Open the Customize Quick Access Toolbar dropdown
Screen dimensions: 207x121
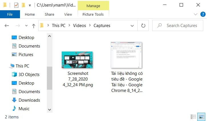[30, 5]
